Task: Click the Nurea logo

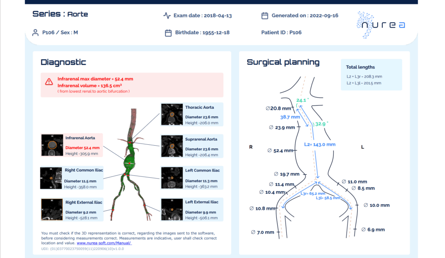Action: click(381, 25)
